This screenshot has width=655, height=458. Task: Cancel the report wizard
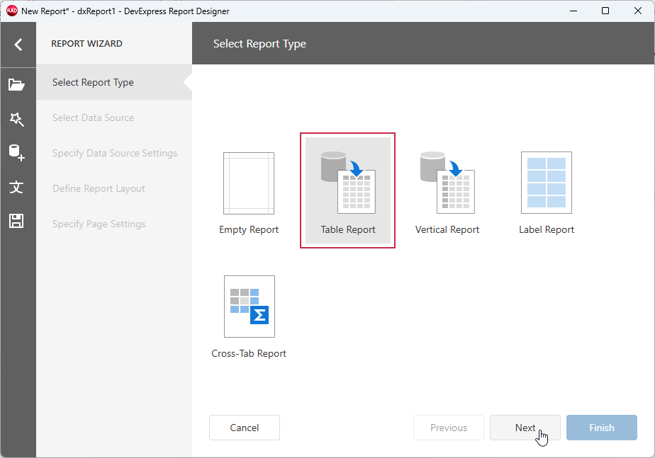pos(245,428)
